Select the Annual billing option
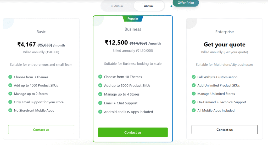 [x=149, y=6]
